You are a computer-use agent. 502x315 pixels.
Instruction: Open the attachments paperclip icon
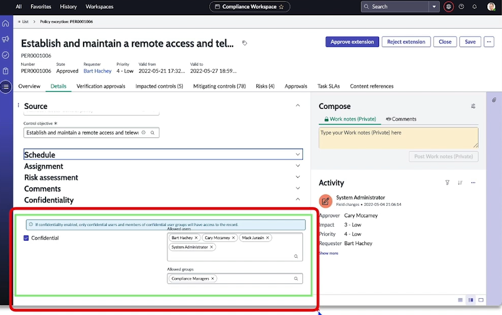coord(494,100)
